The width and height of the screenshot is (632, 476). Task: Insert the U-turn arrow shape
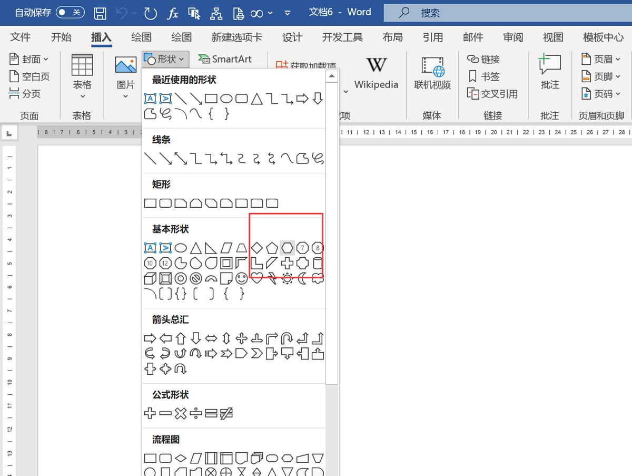click(287, 338)
